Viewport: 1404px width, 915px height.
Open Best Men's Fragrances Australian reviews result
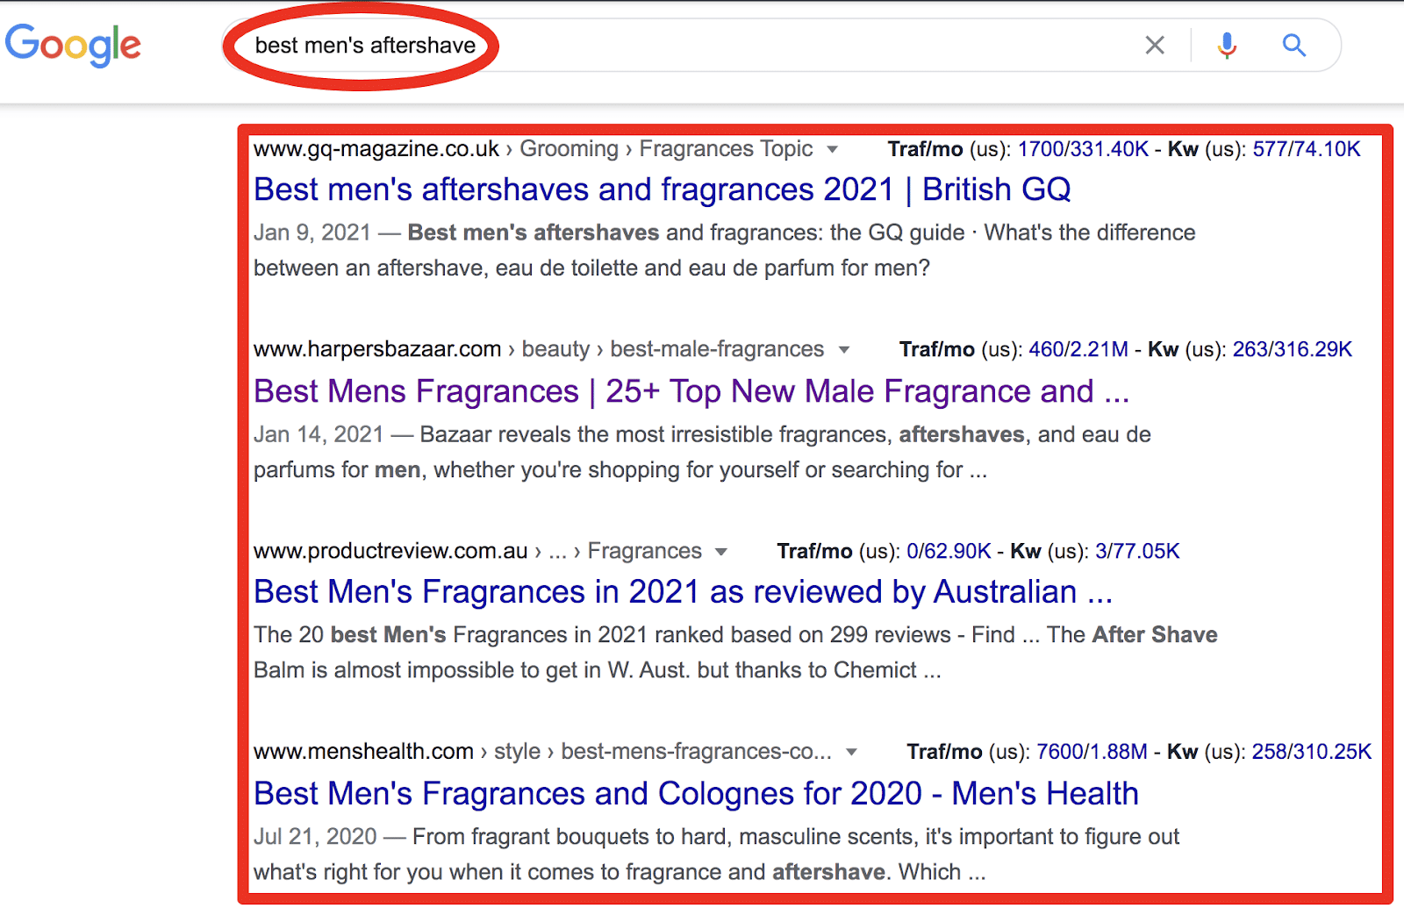(683, 592)
